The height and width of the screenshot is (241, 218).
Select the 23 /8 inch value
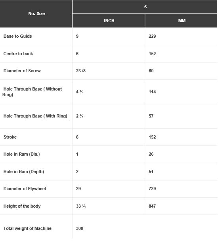point(81,71)
